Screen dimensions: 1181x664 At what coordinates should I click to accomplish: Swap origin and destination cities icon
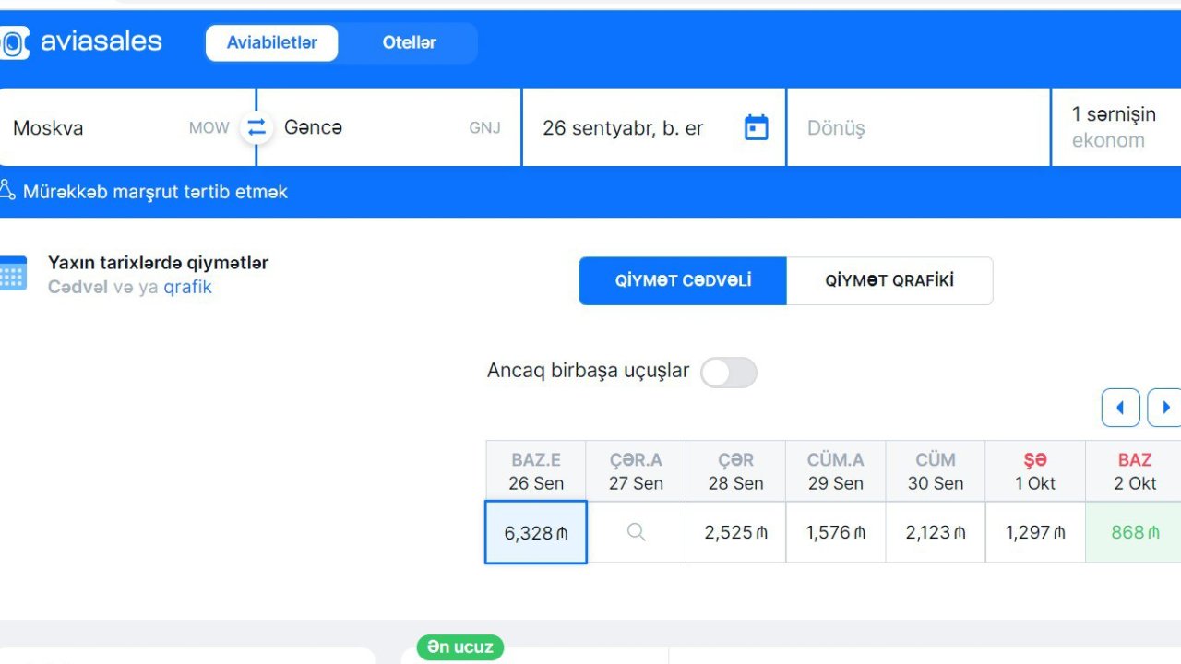tap(256, 127)
